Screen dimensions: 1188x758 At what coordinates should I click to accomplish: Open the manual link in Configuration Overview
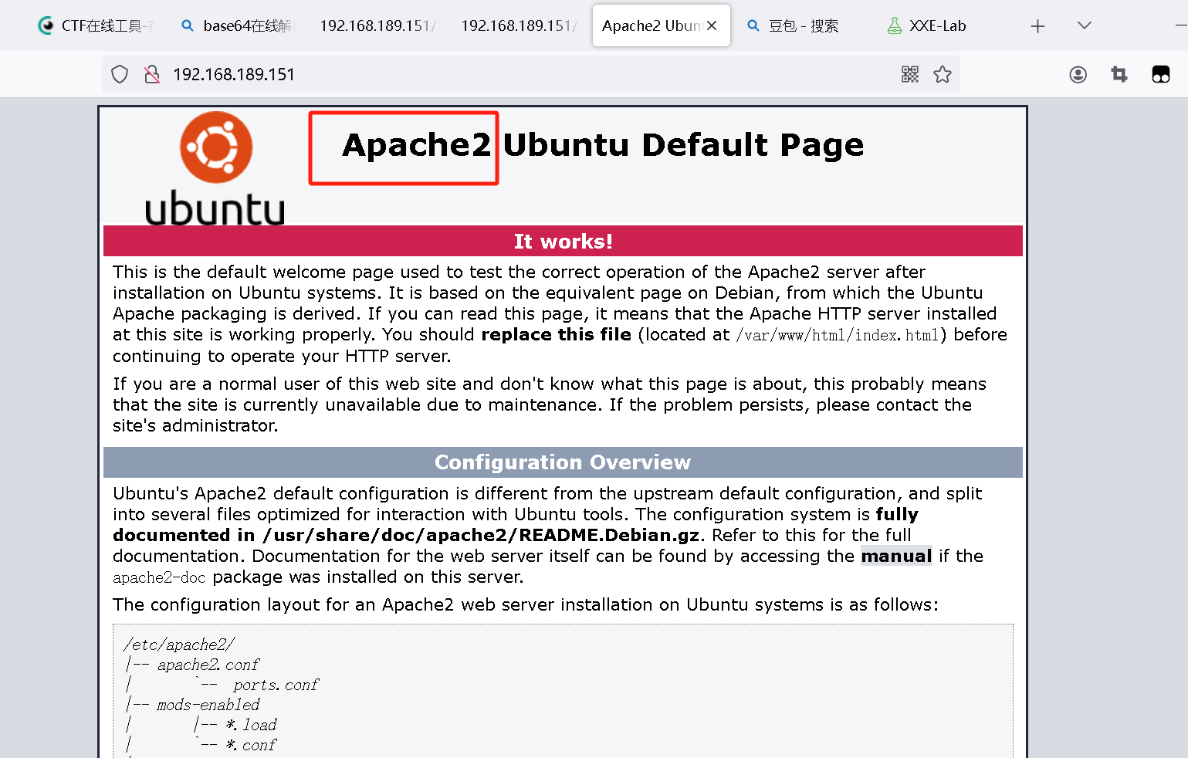(x=896, y=556)
